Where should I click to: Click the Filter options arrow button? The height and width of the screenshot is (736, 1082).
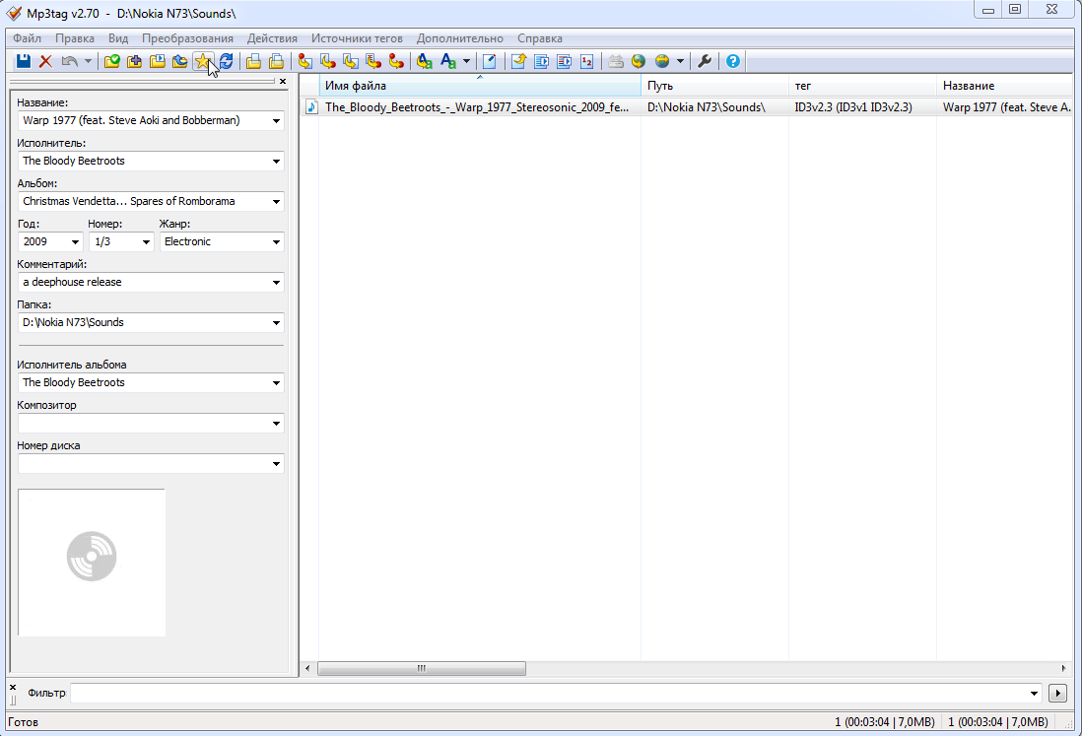tap(1057, 694)
